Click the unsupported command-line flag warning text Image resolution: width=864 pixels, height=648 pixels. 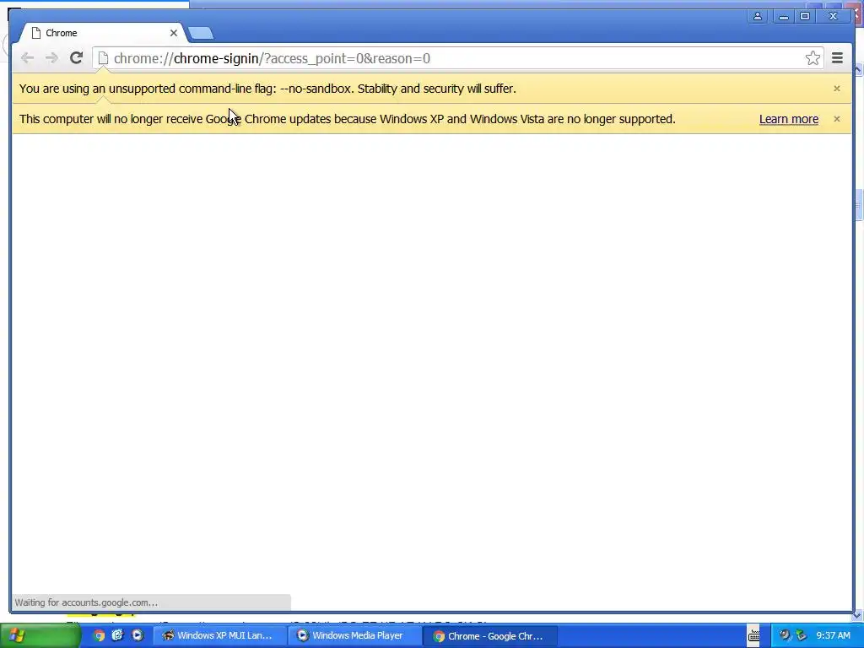pyautogui.click(x=267, y=89)
